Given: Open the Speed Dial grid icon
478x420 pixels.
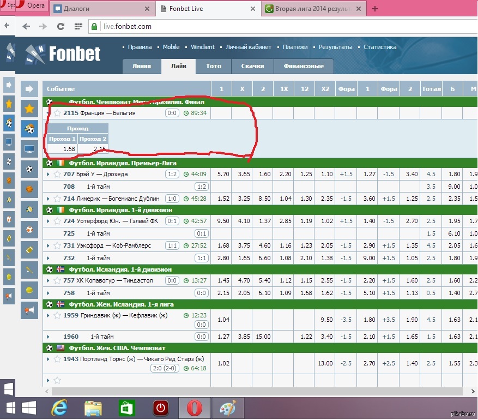Looking at the screenshot, I should [78, 27].
